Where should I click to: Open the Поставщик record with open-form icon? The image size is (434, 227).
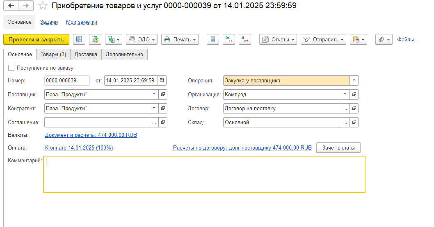pyautogui.click(x=163, y=95)
